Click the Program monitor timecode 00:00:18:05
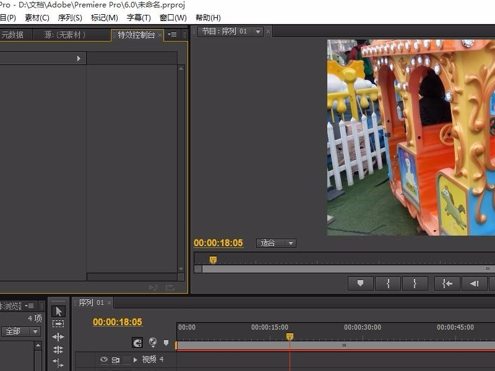495x371 pixels. tap(218, 243)
